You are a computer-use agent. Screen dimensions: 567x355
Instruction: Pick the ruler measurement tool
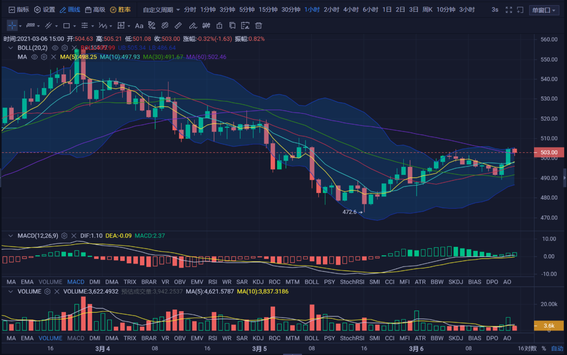point(178,26)
